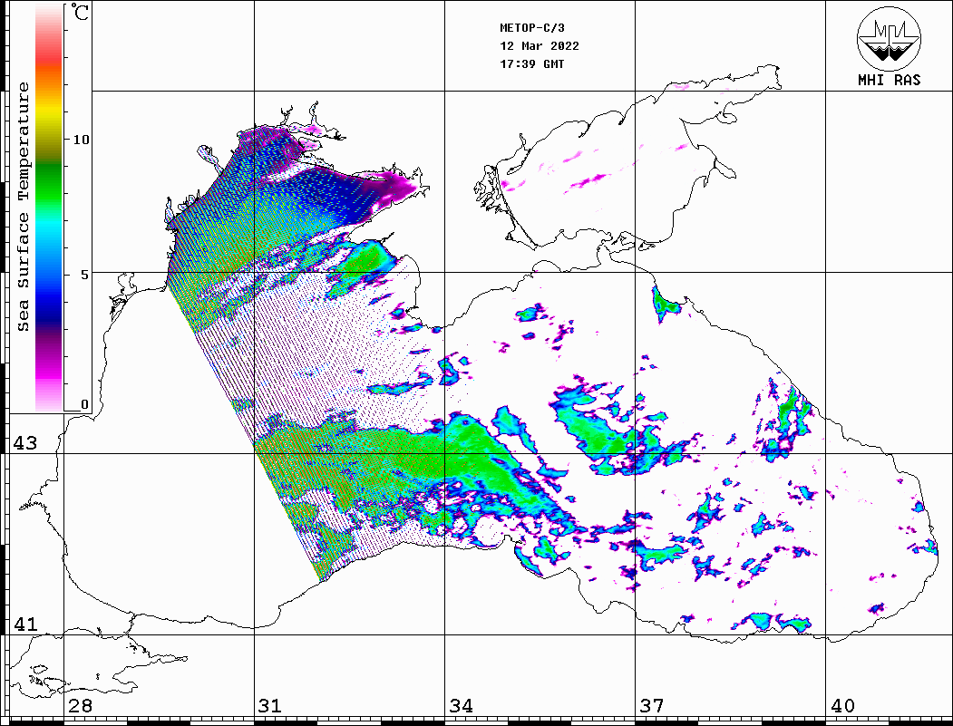Image resolution: width=953 pixels, height=726 pixels.
Task: Click the "MHI RAS" label text
Action: pos(889,80)
